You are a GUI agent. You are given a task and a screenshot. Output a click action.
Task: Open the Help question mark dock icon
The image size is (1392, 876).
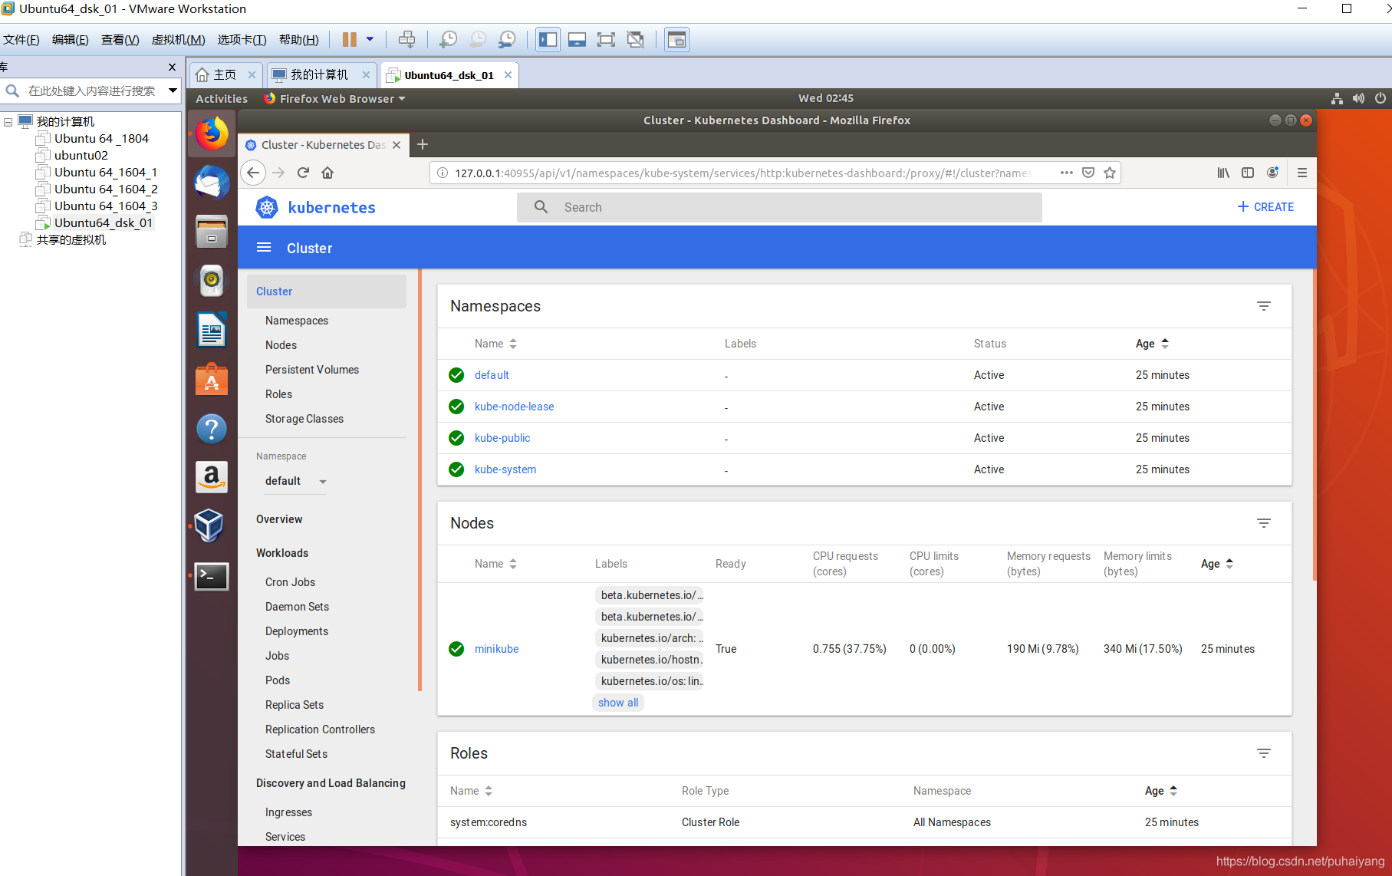coord(212,428)
